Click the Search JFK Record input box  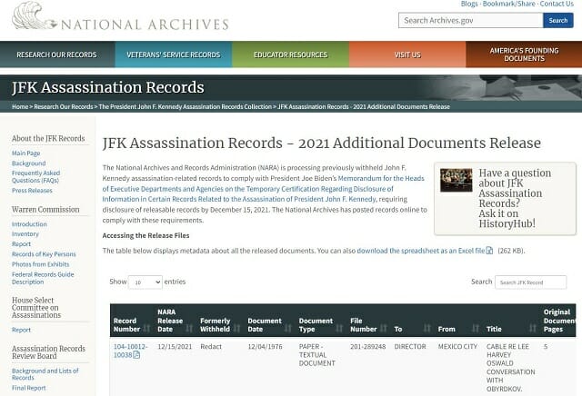point(530,282)
